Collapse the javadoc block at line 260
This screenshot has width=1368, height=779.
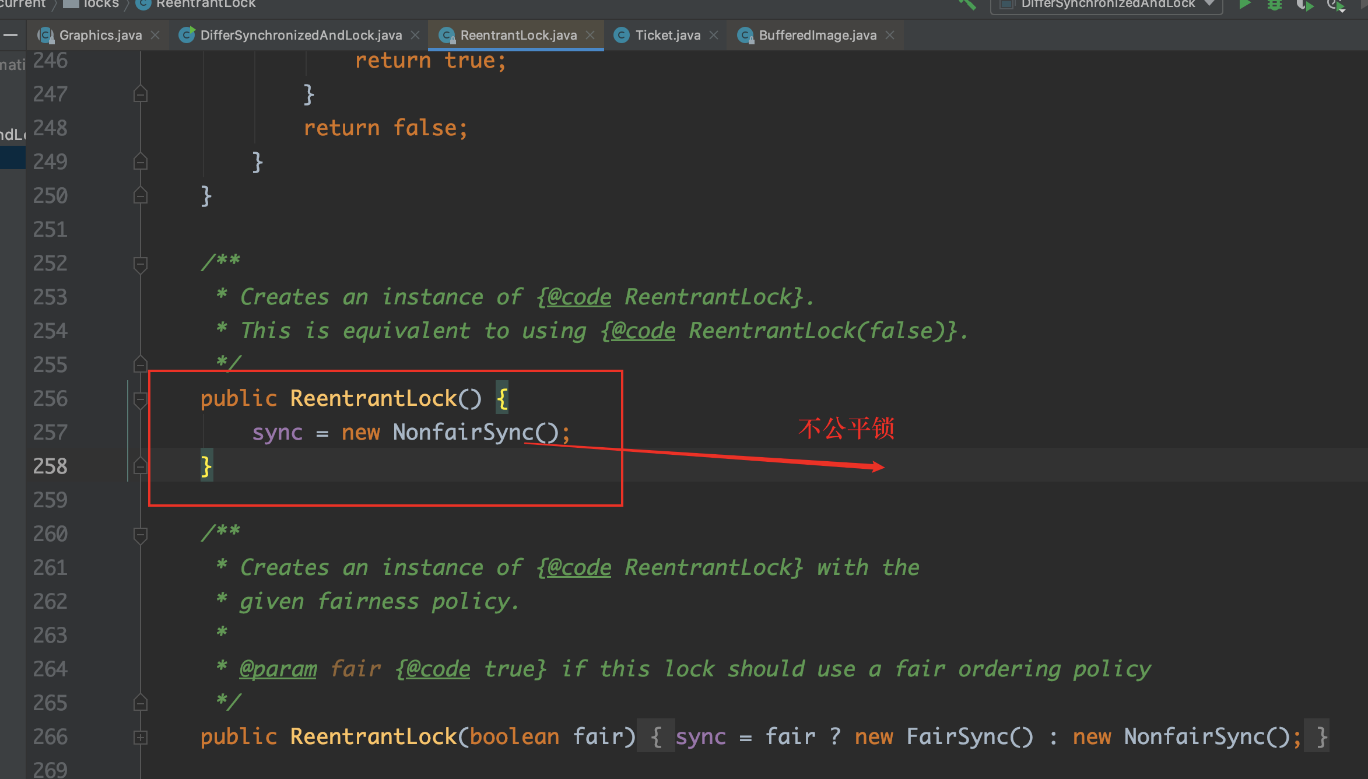pyautogui.click(x=140, y=535)
